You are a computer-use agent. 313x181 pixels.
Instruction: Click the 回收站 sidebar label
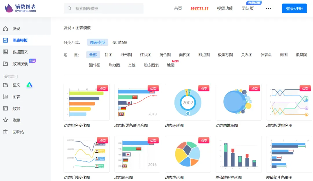pos(18,132)
